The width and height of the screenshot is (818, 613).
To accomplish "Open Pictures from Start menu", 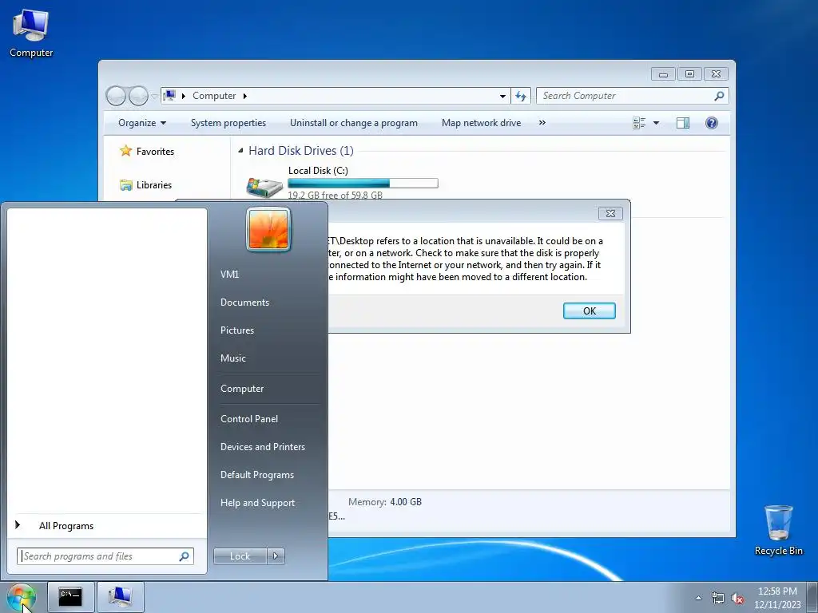I will click(x=236, y=330).
